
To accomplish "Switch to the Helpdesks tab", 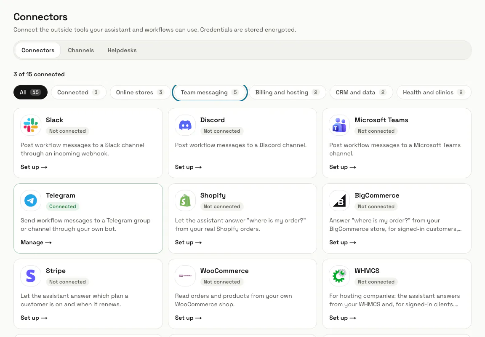I will [x=122, y=50].
